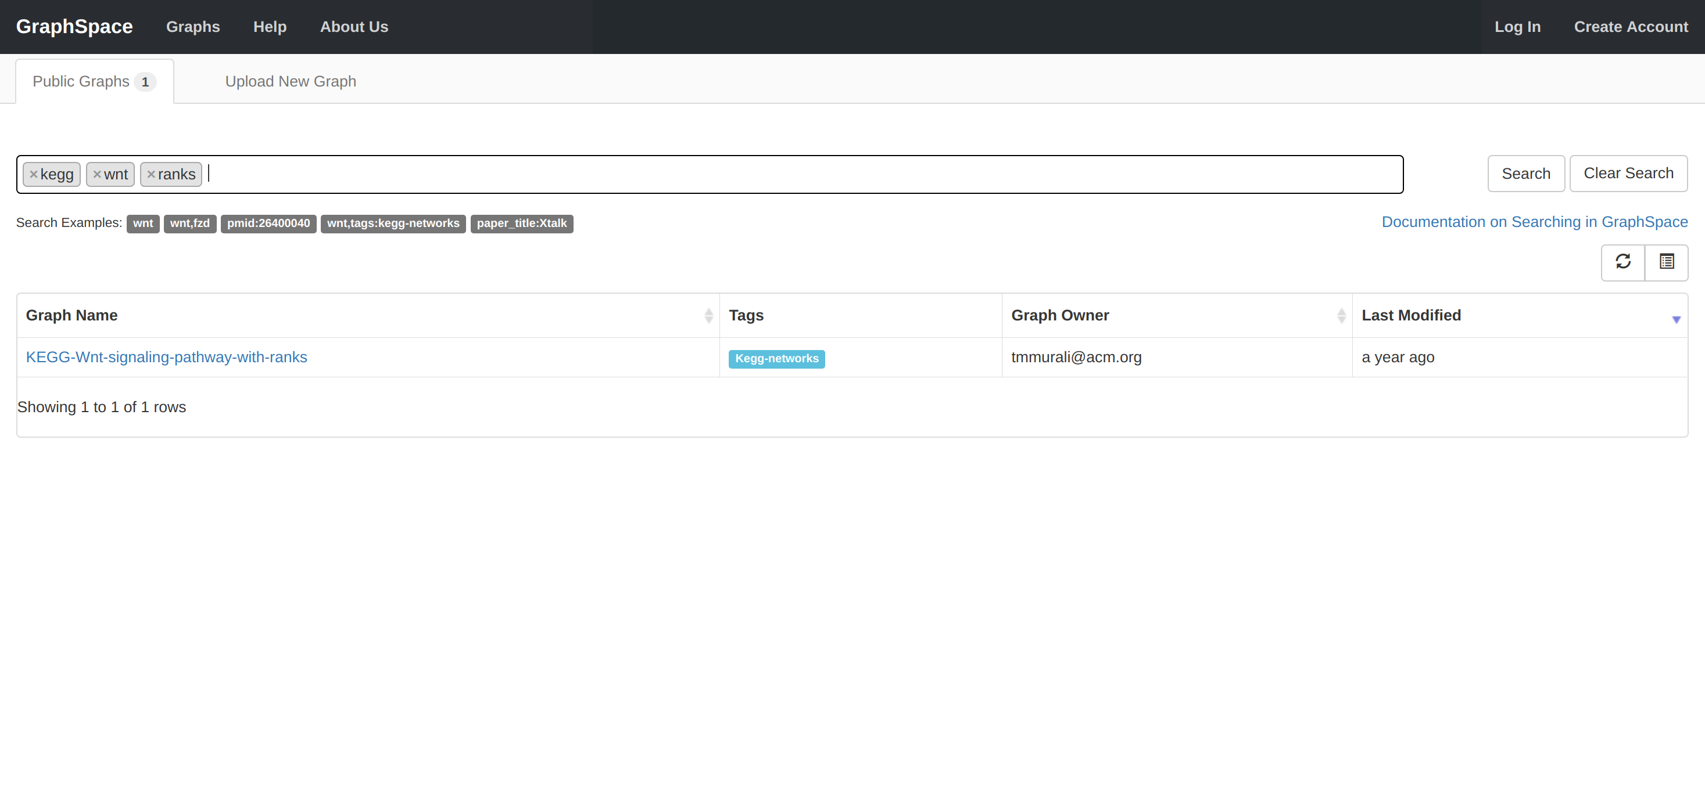Click the refresh table icon
The width and height of the screenshot is (1705, 786).
(x=1623, y=262)
